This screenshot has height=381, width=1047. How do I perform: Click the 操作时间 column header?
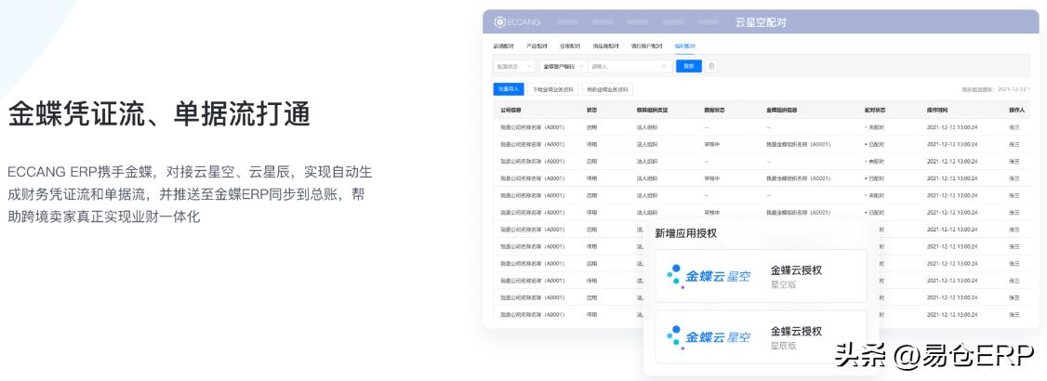(x=936, y=110)
